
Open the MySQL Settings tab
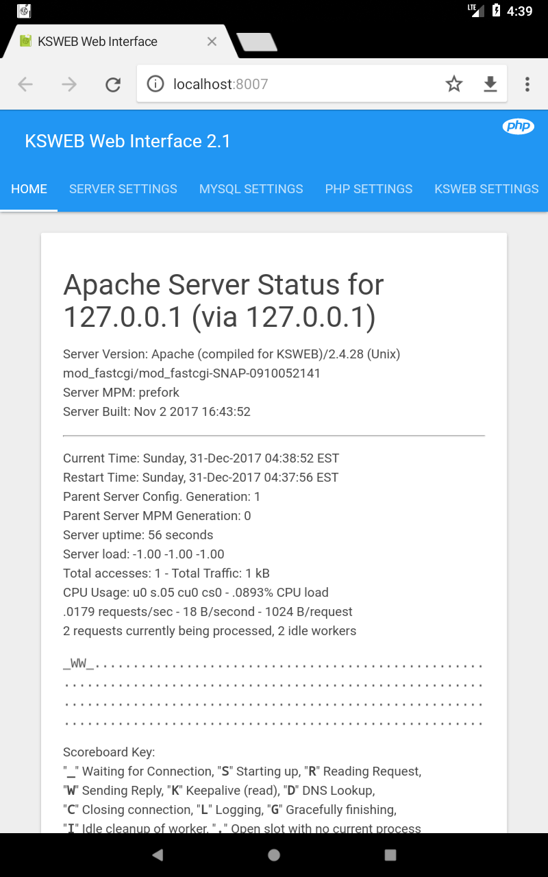point(251,189)
